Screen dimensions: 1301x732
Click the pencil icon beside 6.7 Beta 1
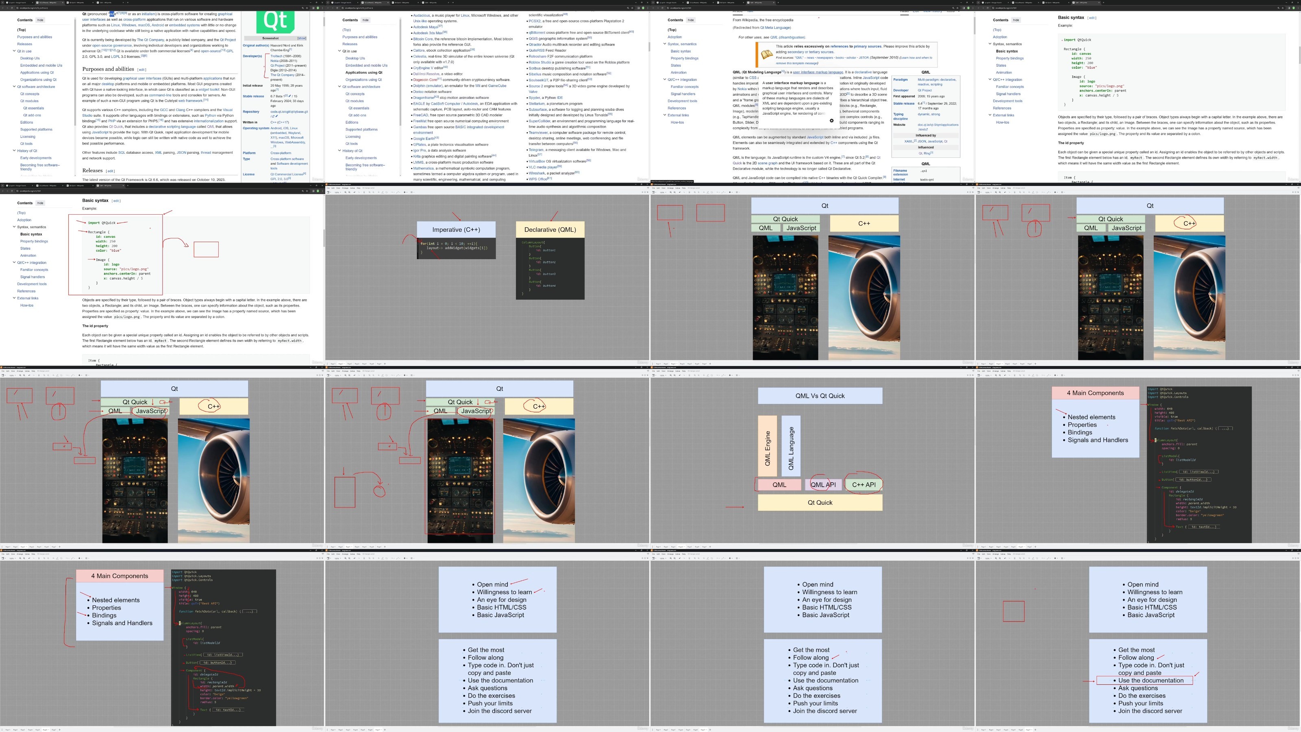pos(290,96)
